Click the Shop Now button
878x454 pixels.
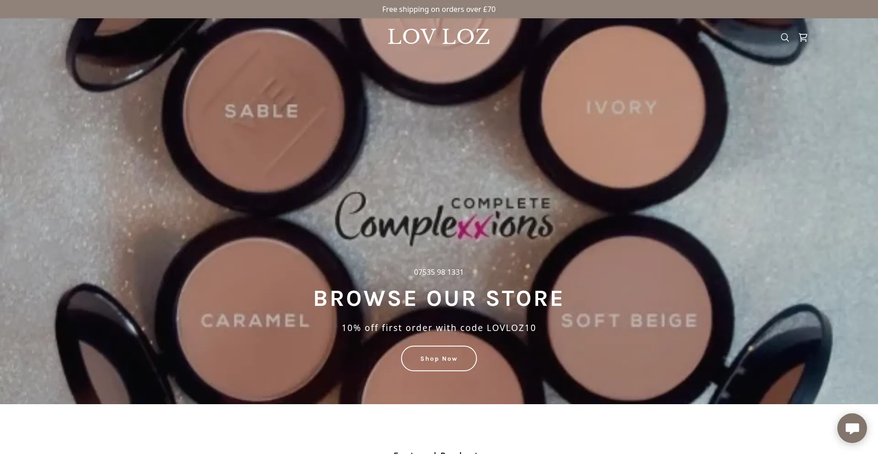439,358
